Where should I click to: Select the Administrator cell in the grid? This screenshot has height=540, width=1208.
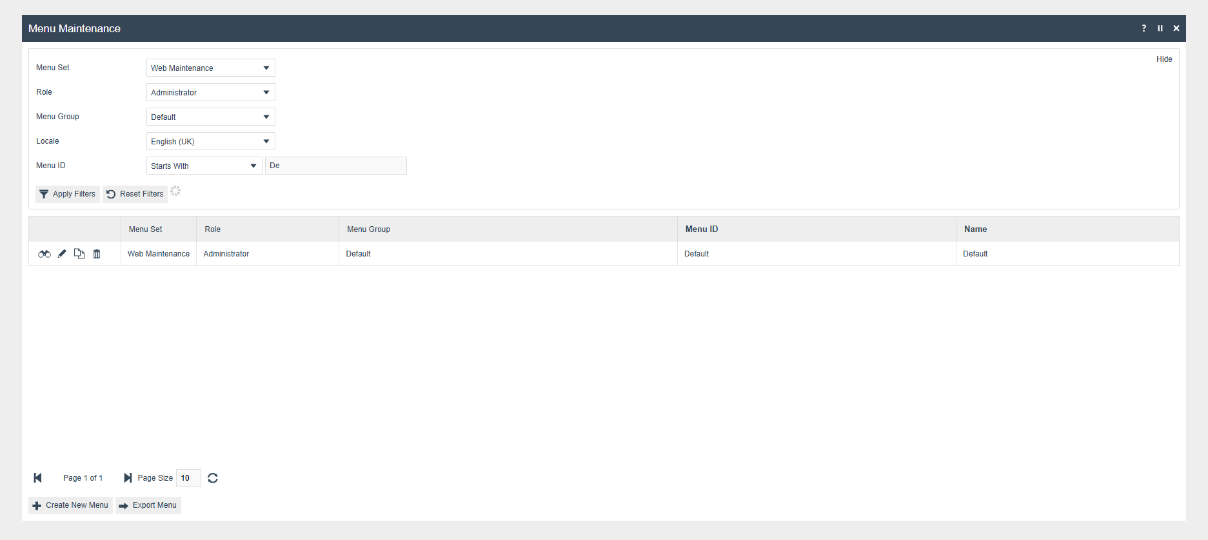[268, 254]
